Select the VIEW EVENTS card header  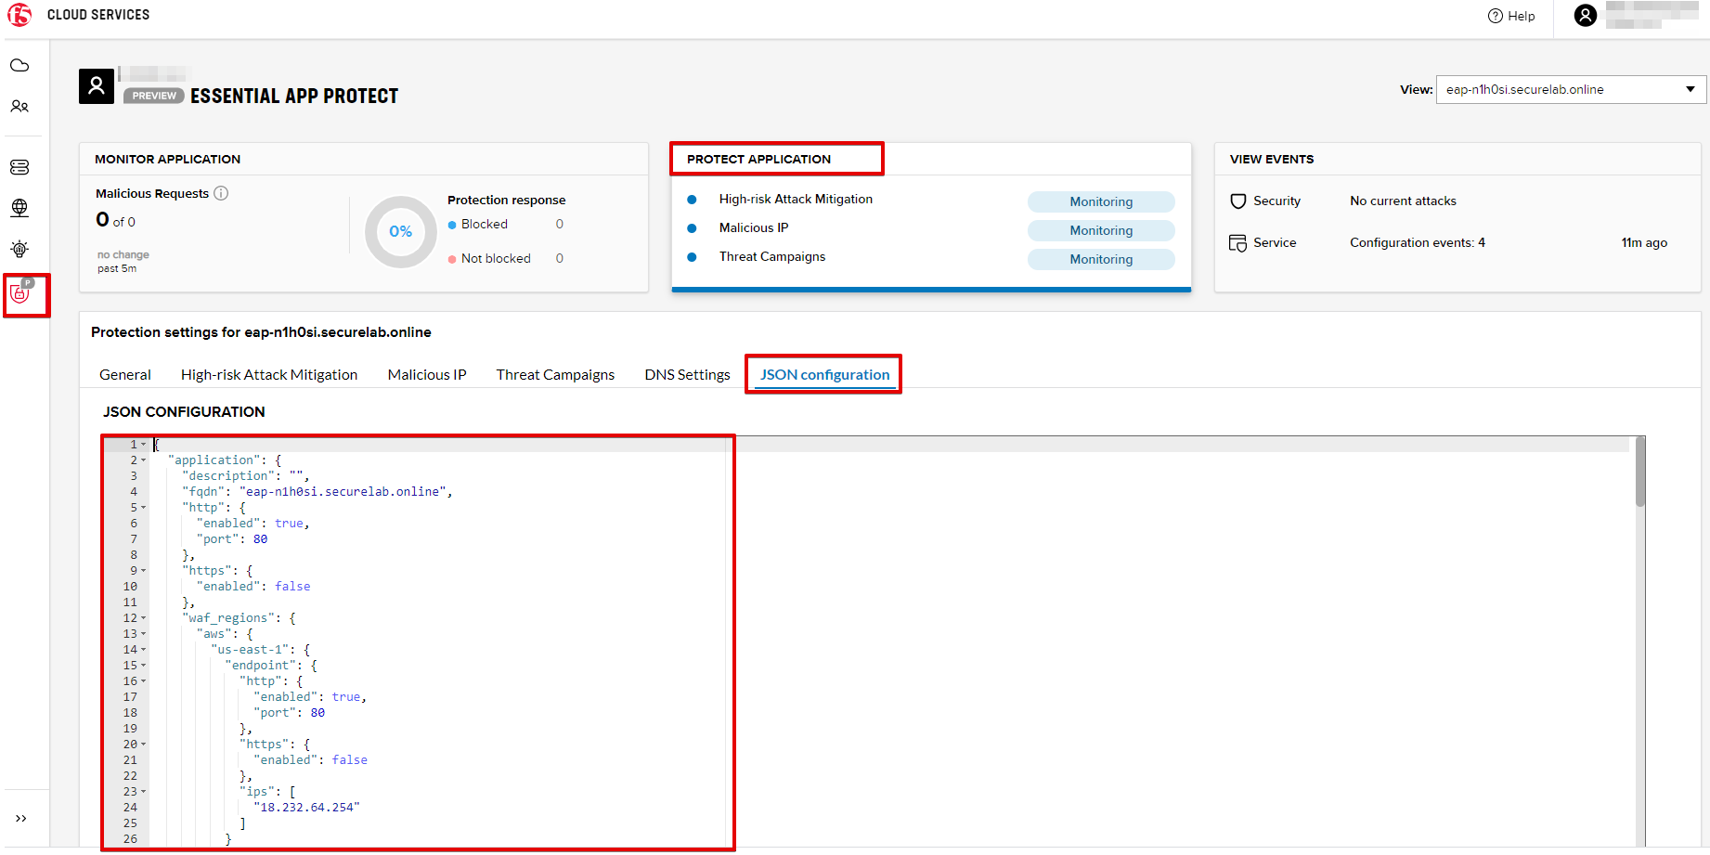(1272, 160)
